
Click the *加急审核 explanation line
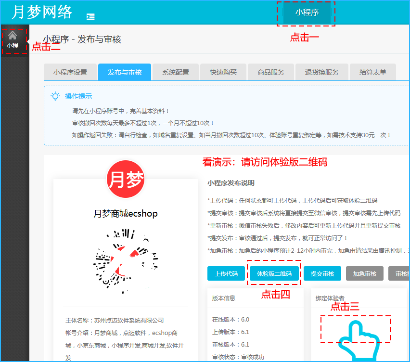(x=308, y=251)
